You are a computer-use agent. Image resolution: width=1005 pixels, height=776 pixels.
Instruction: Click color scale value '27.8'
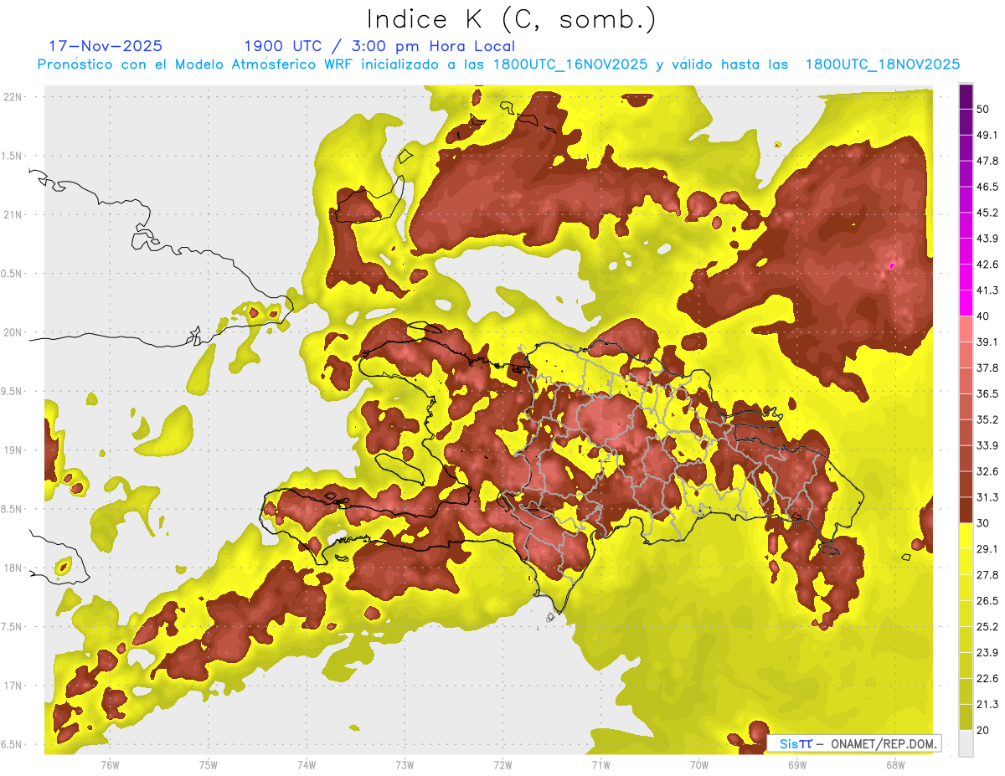point(987,575)
